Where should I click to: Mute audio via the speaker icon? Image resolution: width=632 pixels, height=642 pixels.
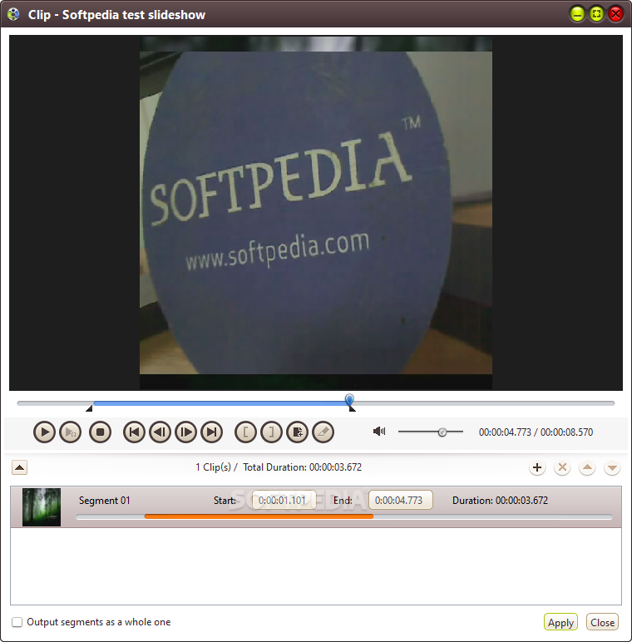(x=379, y=431)
